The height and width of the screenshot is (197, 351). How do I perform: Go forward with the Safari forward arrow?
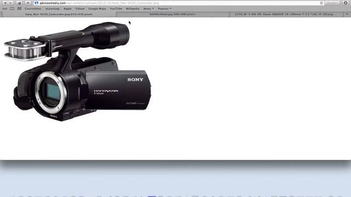coord(10,3)
